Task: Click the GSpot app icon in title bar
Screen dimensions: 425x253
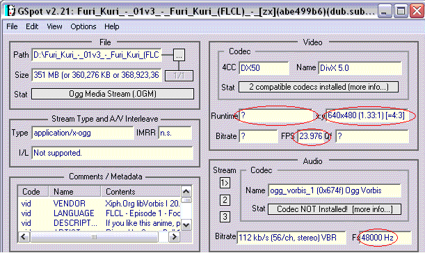Action: pos(10,11)
